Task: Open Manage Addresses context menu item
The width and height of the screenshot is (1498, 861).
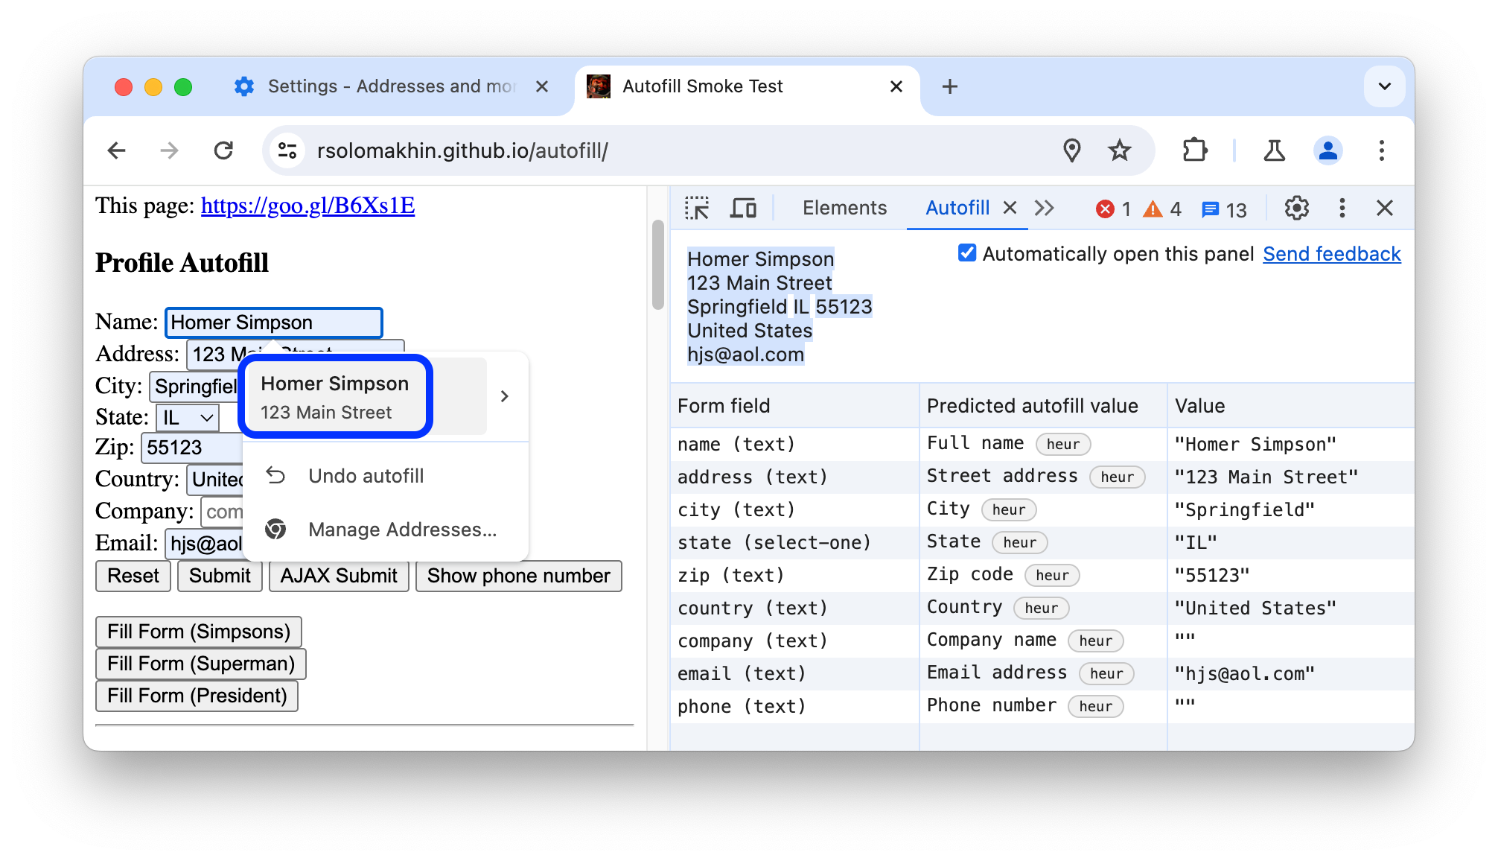Action: point(399,530)
